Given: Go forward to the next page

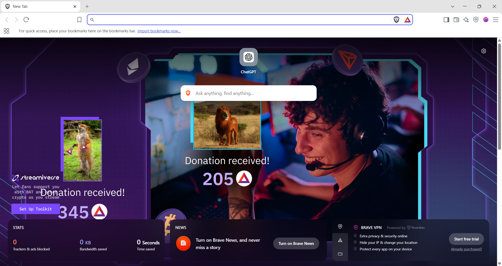Looking at the screenshot, I should coord(16,20).
